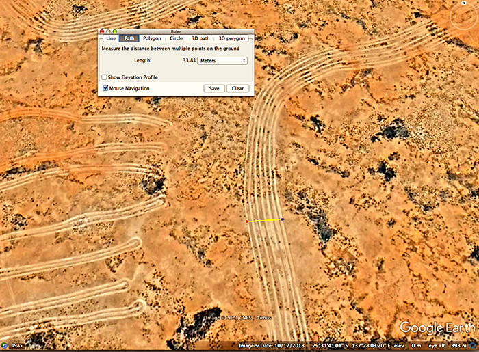Click the streaming status indicator icon
Image resolution: width=479 pixels, height=352 pixels.
473,346
